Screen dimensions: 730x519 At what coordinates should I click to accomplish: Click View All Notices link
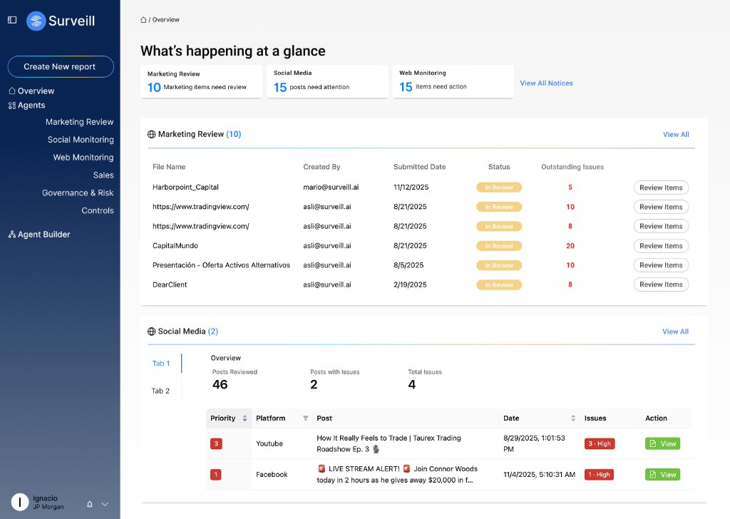pyautogui.click(x=546, y=83)
